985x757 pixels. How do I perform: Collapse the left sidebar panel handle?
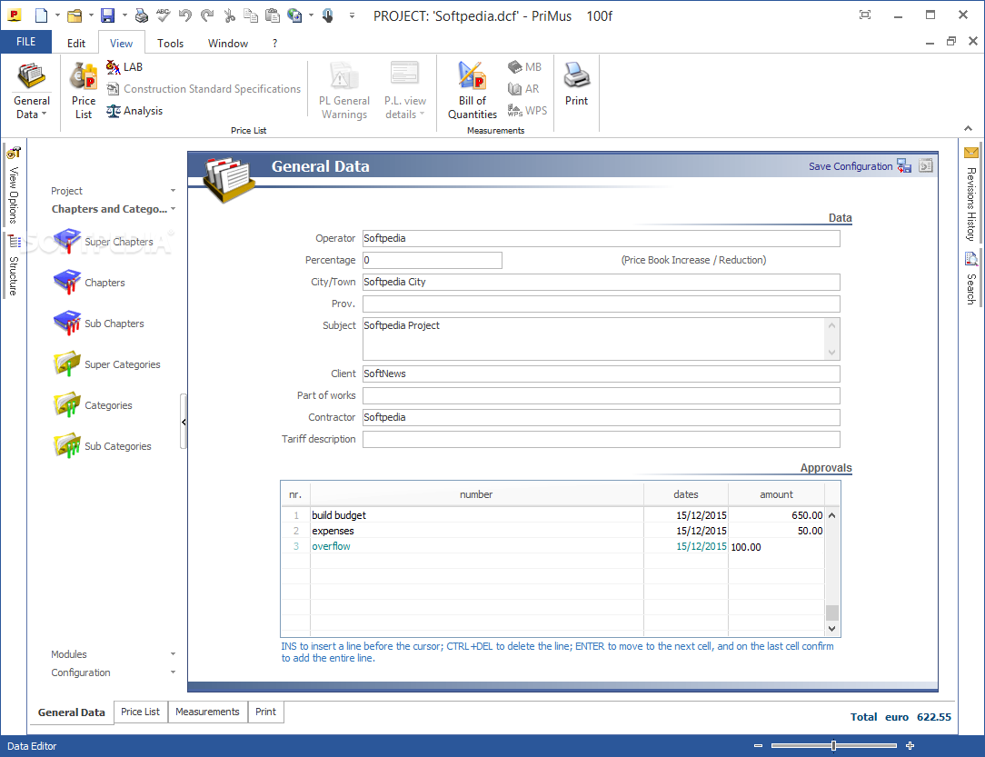click(184, 422)
